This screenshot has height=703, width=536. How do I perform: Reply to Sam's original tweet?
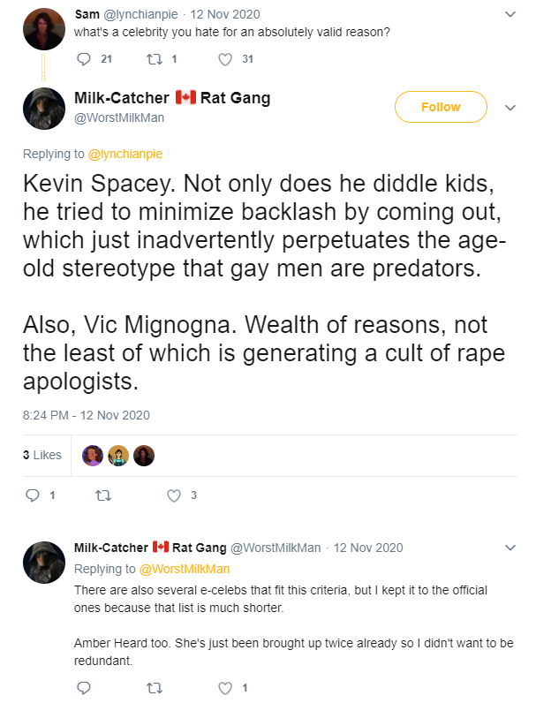(x=84, y=59)
